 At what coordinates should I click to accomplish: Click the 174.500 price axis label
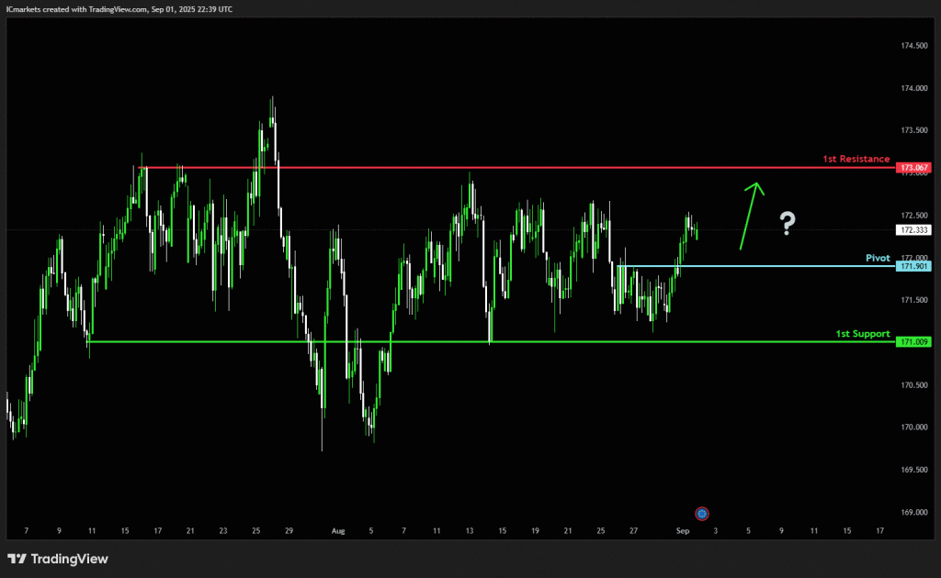[913, 46]
